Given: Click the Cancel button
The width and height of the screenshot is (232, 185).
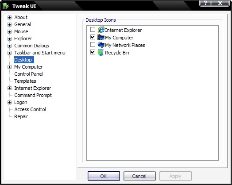Looking at the screenshot, I should (x=139, y=176).
